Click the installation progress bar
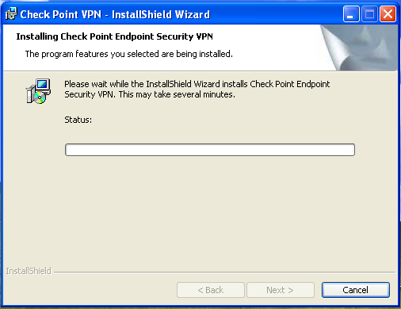 pyautogui.click(x=210, y=150)
